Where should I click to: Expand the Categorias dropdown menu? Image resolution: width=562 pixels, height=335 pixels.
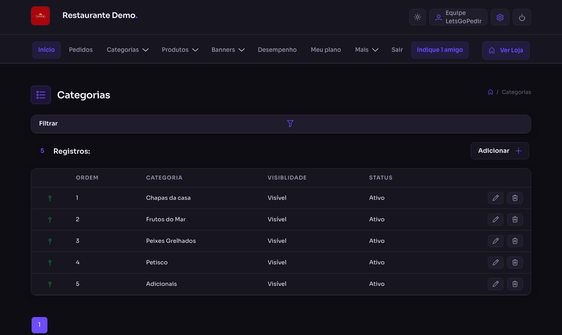tap(127, 50)
